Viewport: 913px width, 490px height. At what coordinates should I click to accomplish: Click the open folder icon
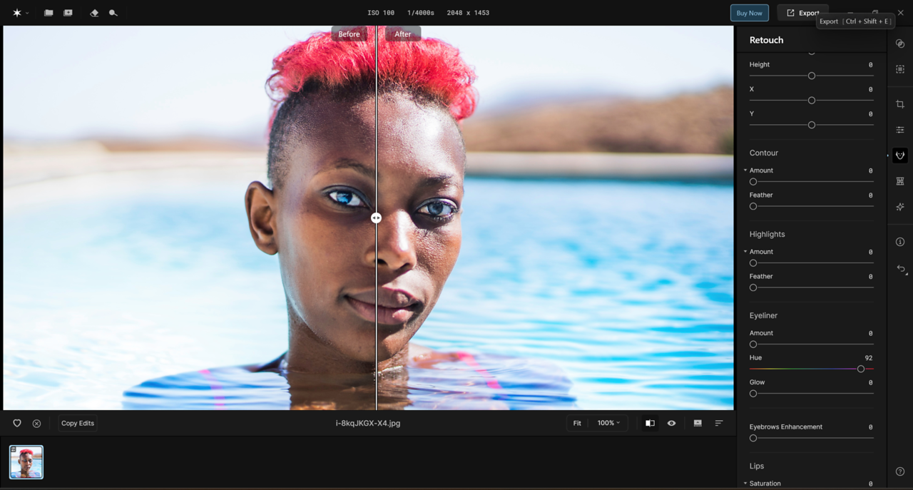[x=49, y=13]
